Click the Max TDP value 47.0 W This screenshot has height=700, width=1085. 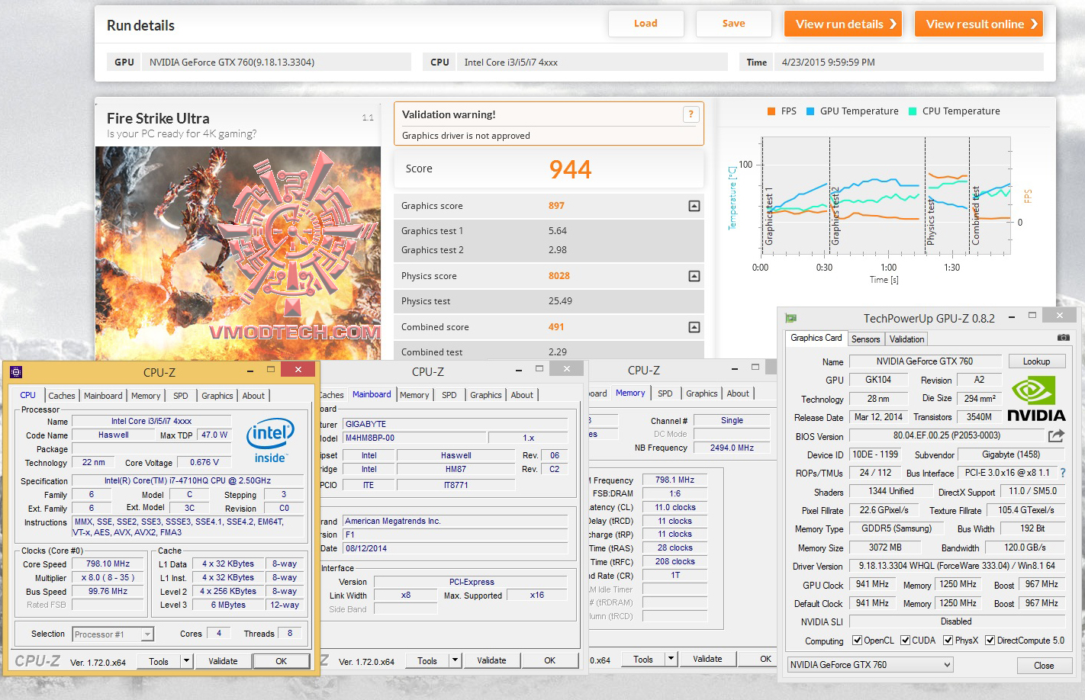tap(214, 435)
